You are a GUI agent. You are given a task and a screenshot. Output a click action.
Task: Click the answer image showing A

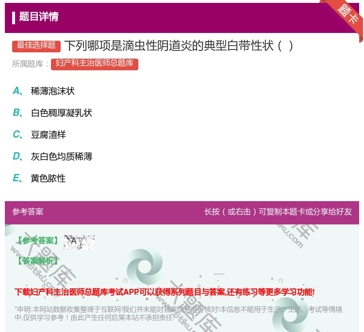tap(79, 241)
